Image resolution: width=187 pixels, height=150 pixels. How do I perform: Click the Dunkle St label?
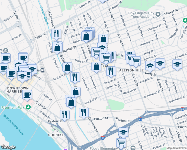167,85
